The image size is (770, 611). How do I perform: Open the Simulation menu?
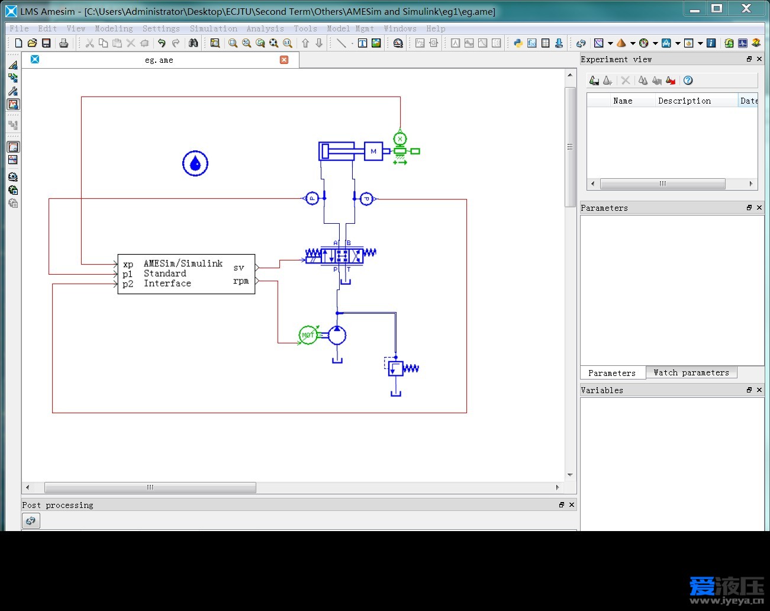[x=214, y=28]
